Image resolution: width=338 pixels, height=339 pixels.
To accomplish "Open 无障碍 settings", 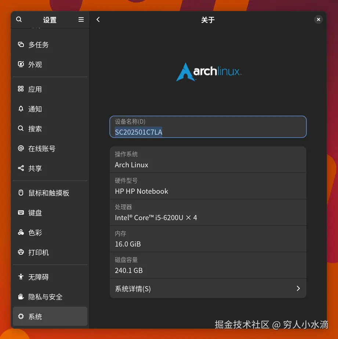I will (x=50, y=277).
